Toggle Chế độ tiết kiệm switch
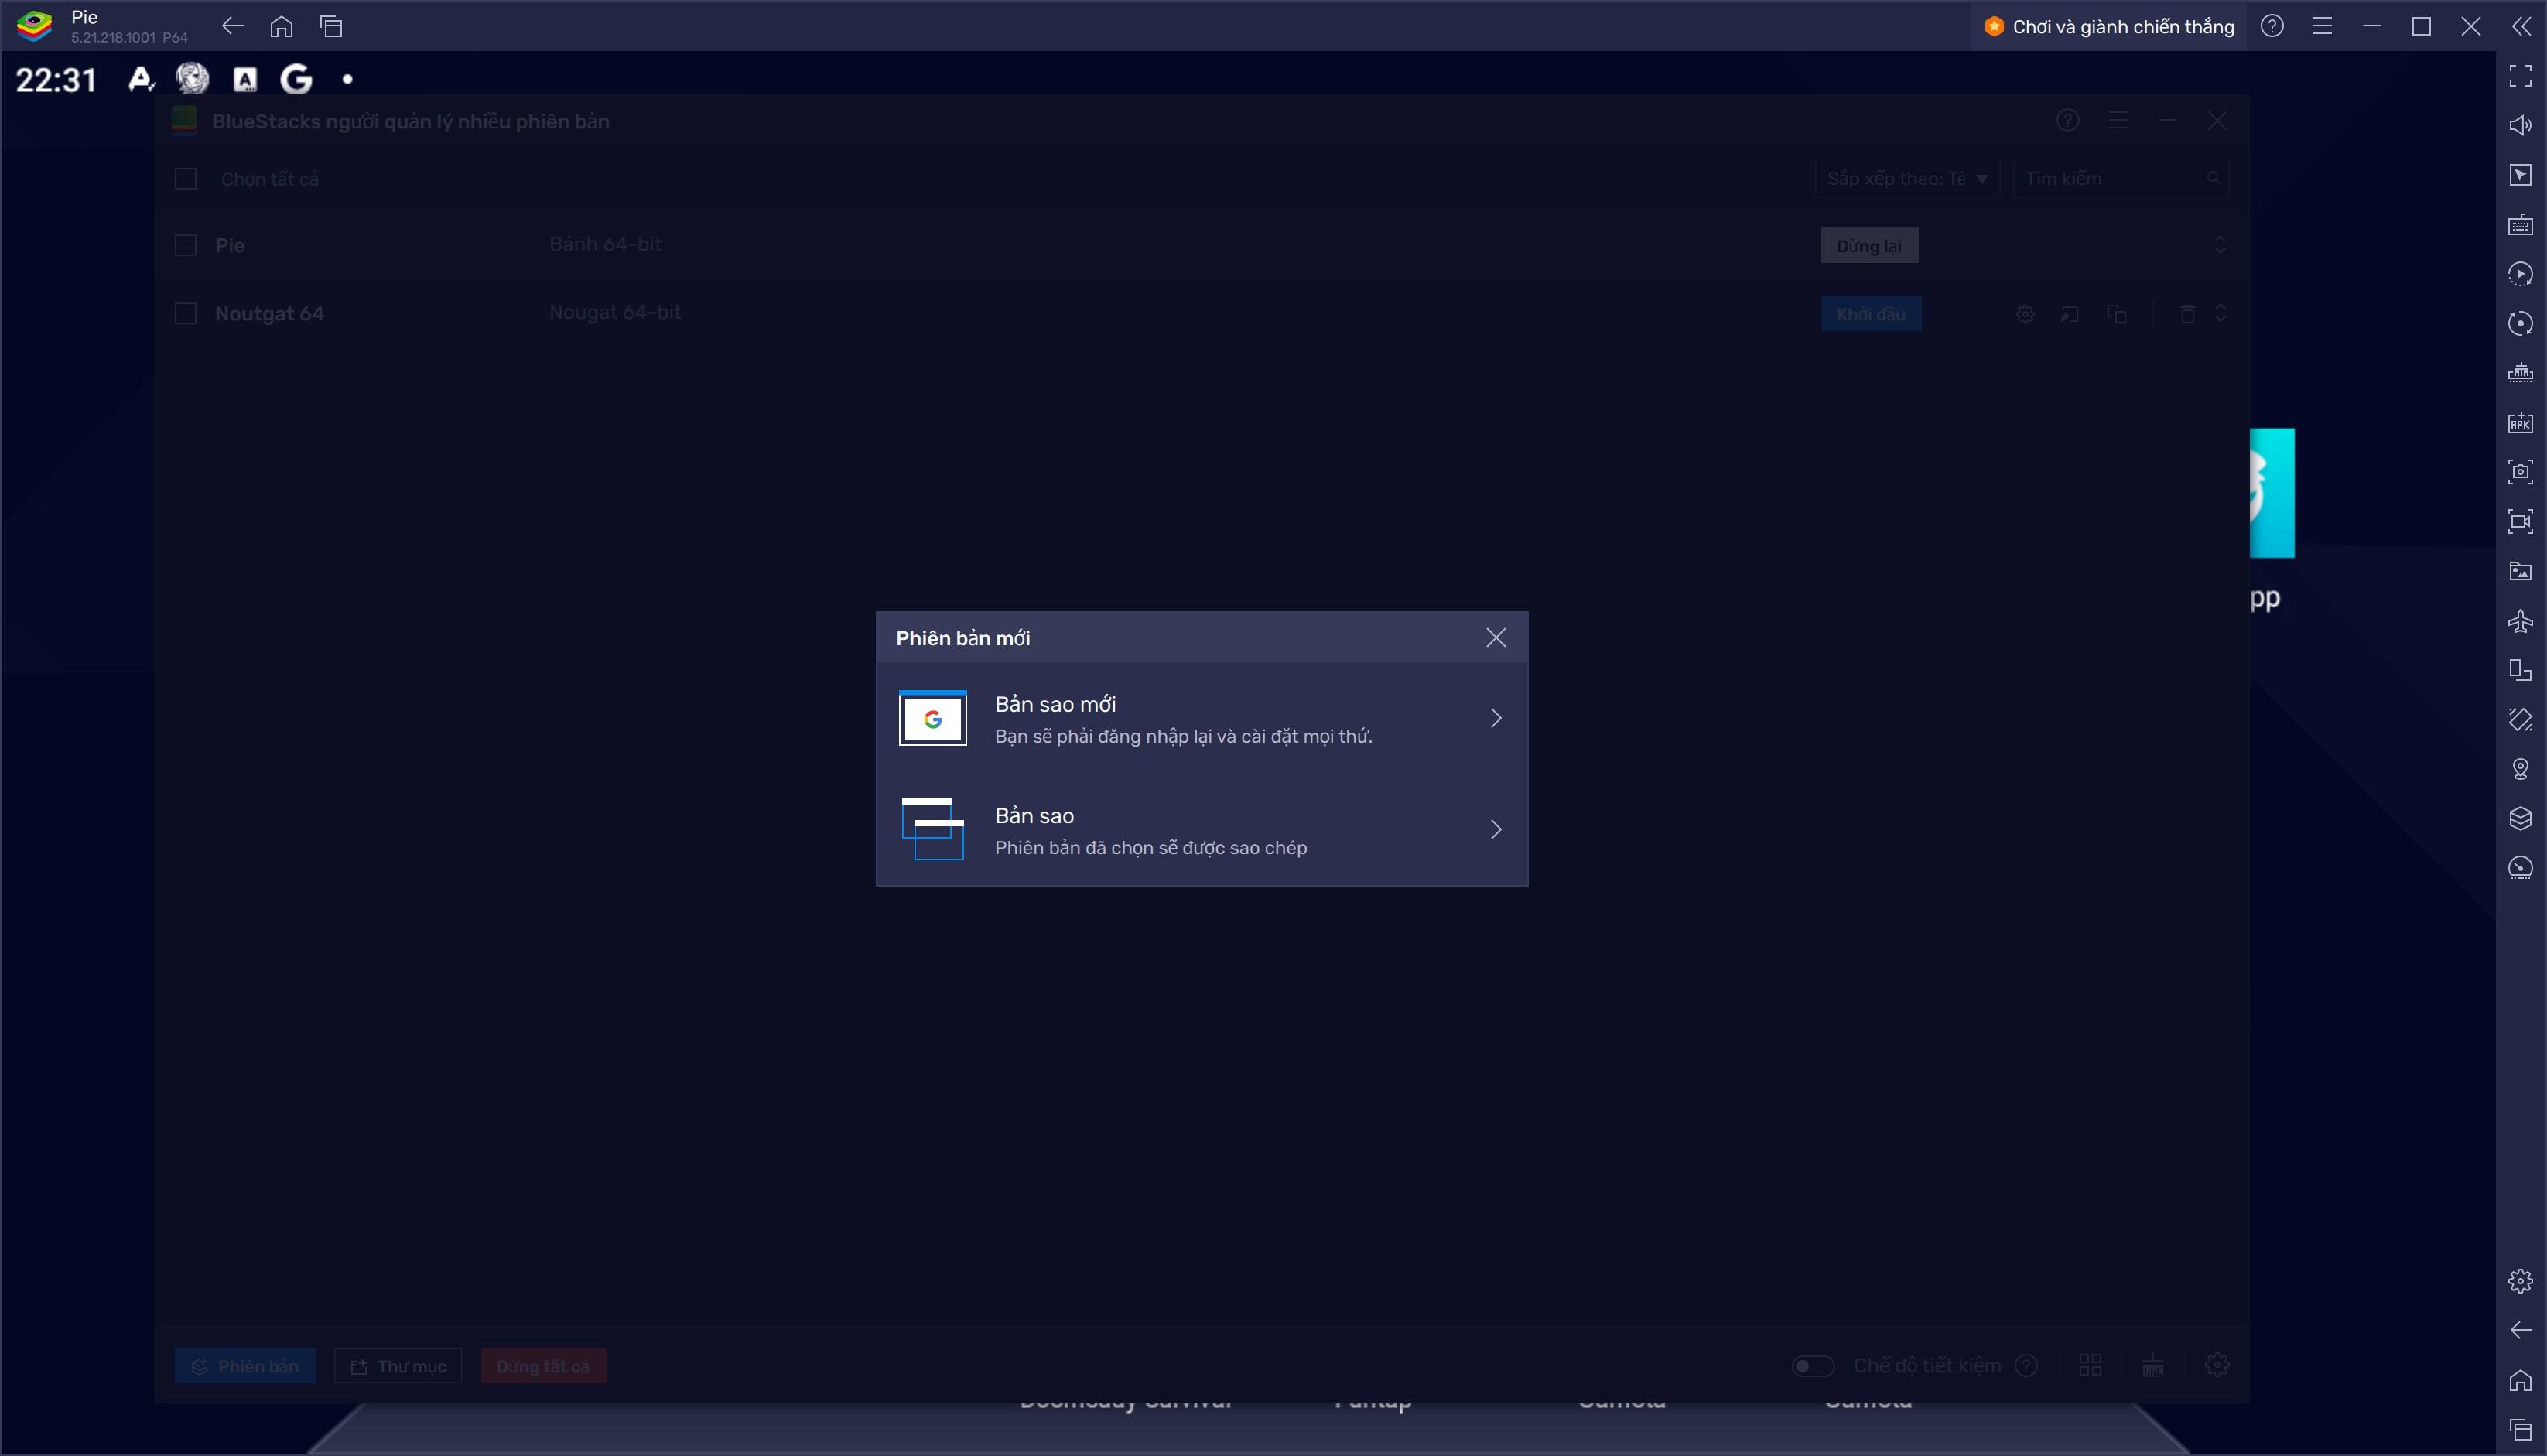Screen dimensions: 2547x1456 (1812, 1366)
